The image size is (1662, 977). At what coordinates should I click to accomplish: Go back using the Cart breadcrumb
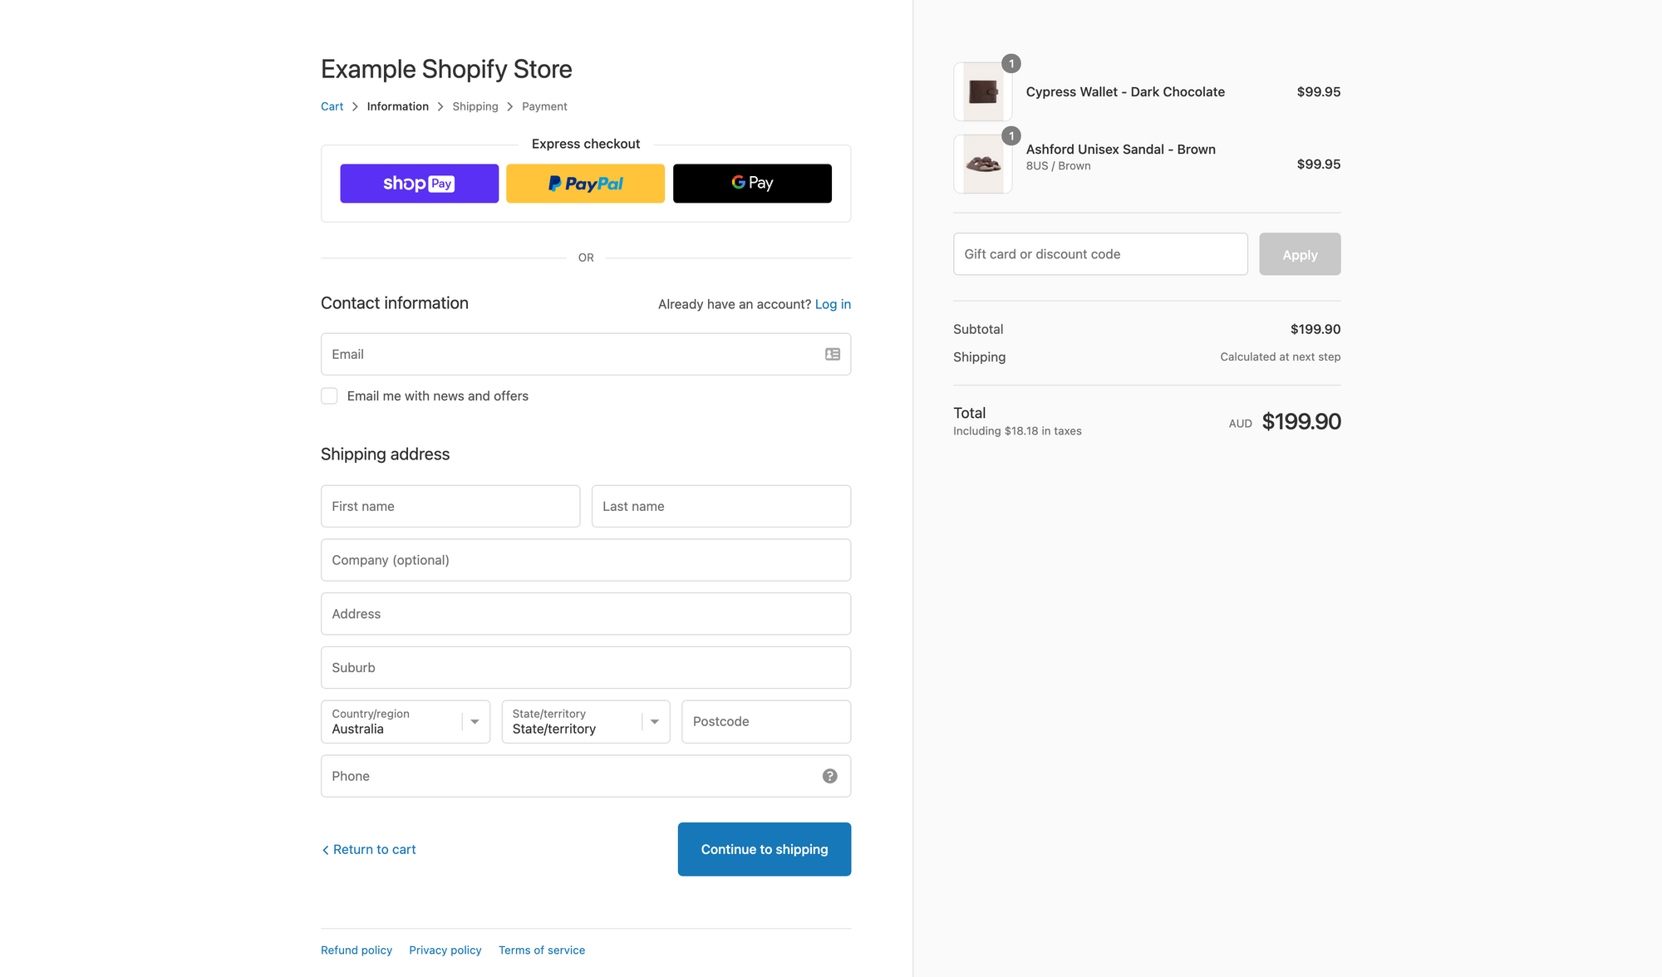pyautogui.click(x=332, y=106)
